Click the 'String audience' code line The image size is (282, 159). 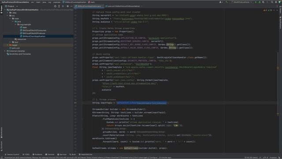(x=120, y=22)
